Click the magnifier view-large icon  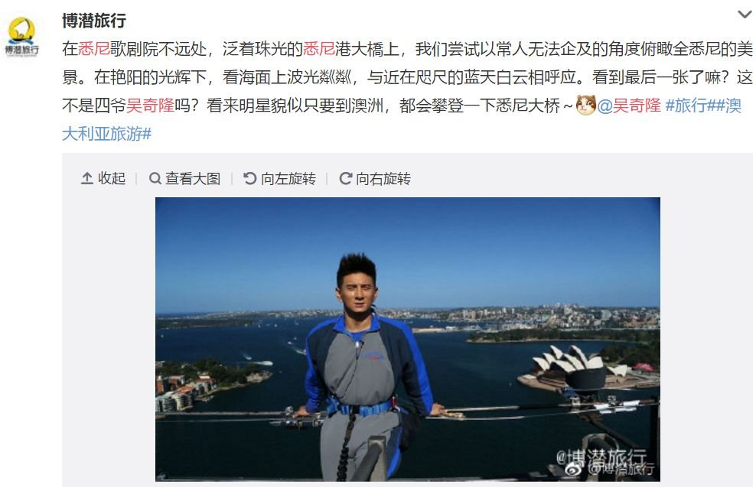(x=155, y=179)
